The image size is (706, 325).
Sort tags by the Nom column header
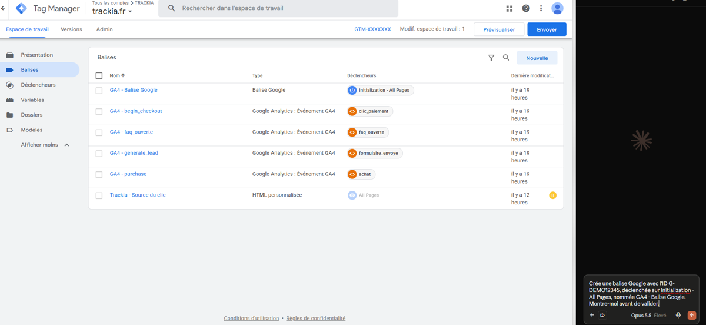click(x=117, y=75)
